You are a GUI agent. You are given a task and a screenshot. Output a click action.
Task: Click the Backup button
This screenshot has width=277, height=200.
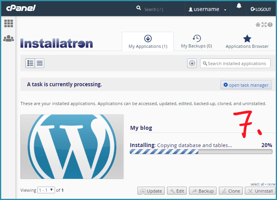pyautogui.click(x=203, y=191)
